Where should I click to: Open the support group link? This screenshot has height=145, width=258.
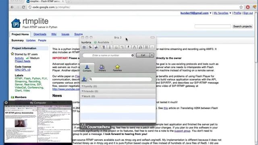182,131
